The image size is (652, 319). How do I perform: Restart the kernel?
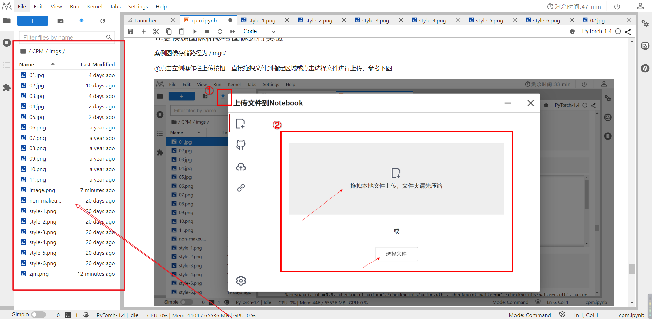220,31
